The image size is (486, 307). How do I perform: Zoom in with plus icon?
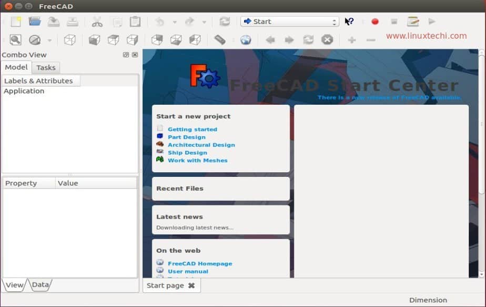pos(352,40)
